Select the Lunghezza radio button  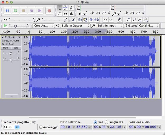pyautogui.click(x=106, y=122)
